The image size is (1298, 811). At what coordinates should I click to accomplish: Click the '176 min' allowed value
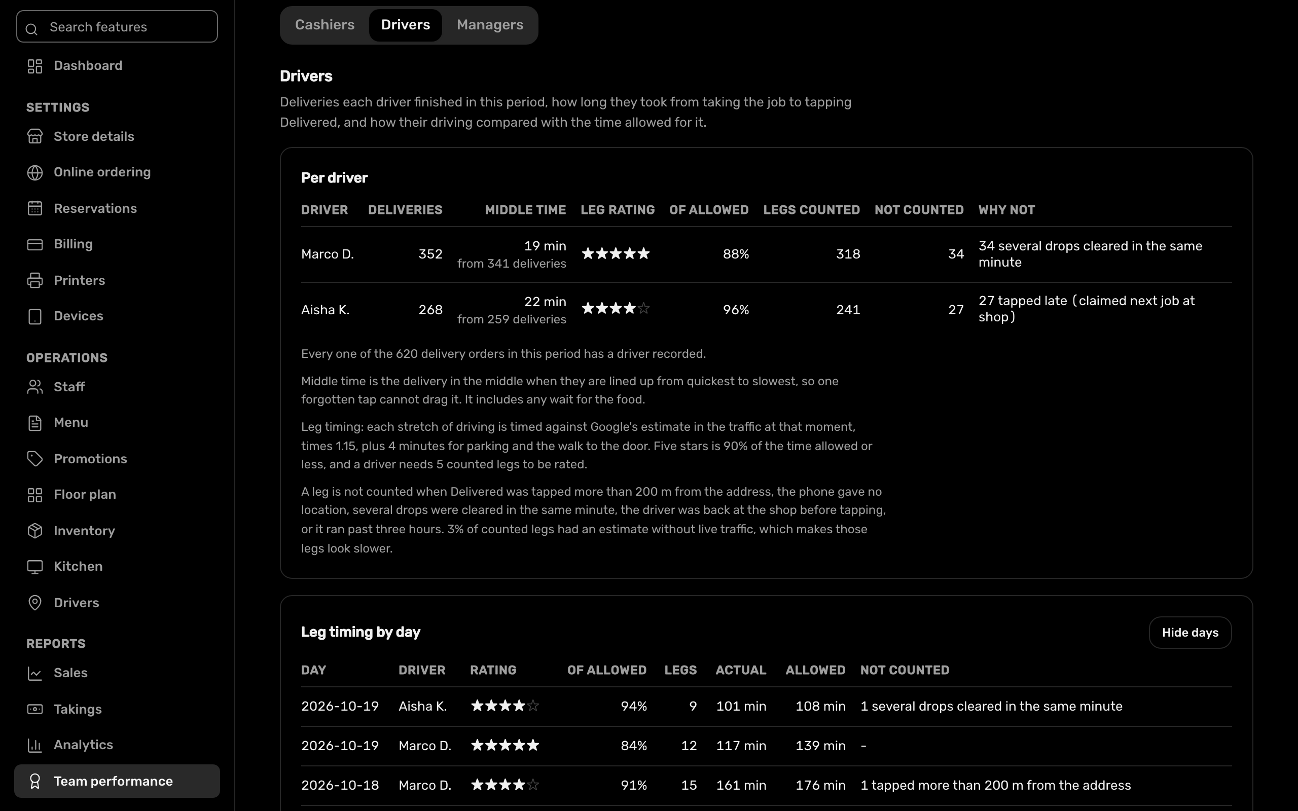[x=820, y=786]
